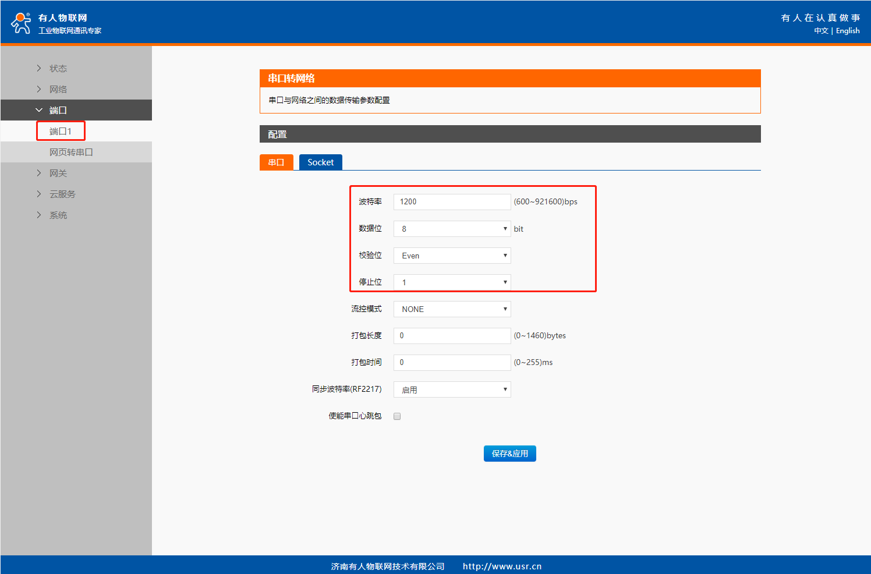Select the 串口 tab
Image resolution: width=871 pixels, height=574 pixels.
coord(276,162)
